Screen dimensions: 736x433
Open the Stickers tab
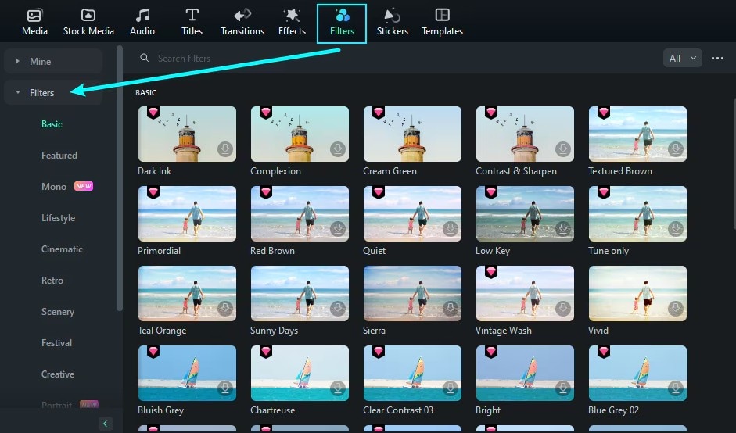(x=393, y=22)
